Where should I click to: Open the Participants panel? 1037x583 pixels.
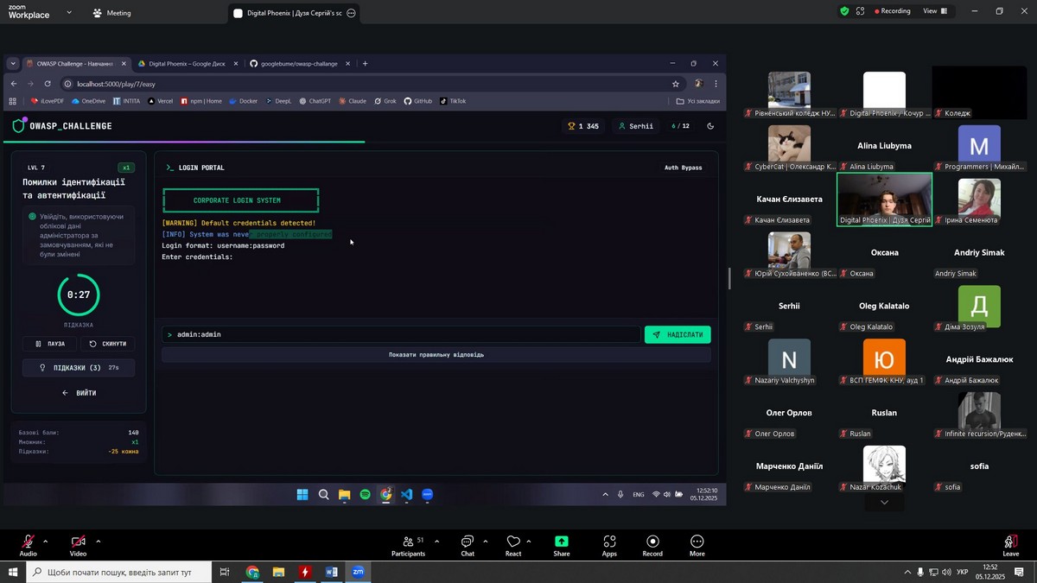point(408,542)
